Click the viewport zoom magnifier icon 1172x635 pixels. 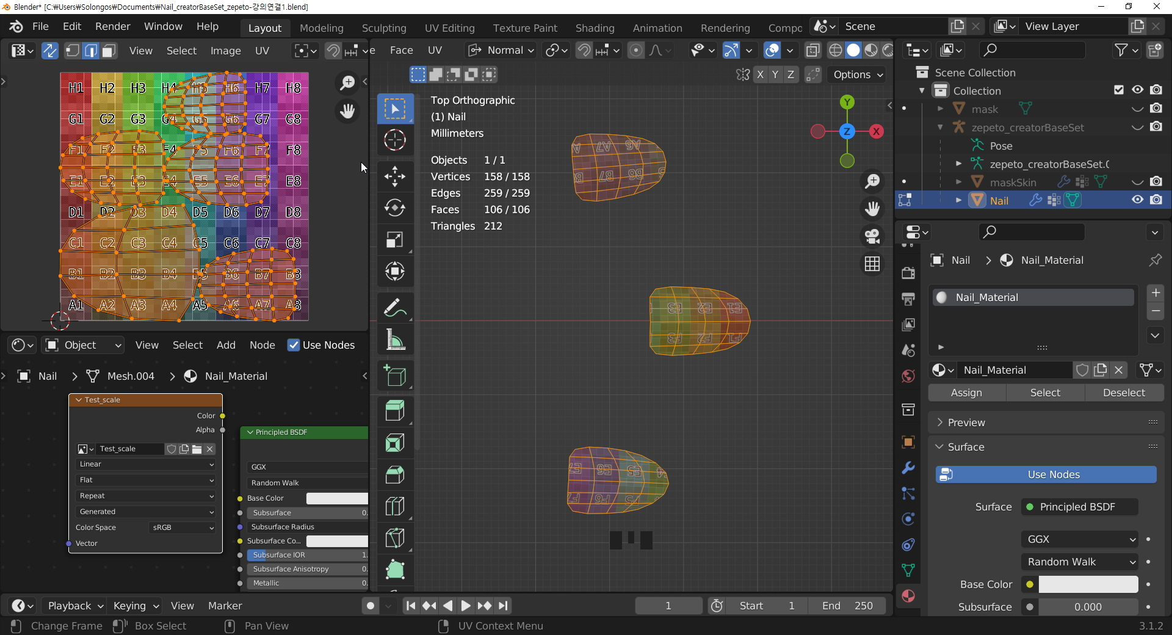872,181
